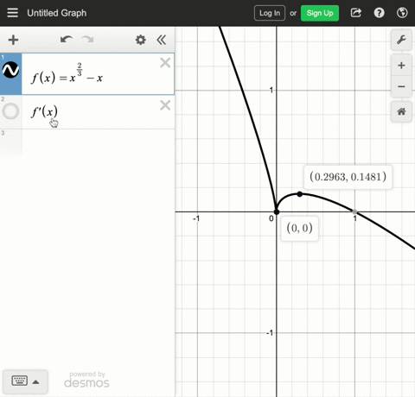Click the green Sign Up button

tap(320, 13)
